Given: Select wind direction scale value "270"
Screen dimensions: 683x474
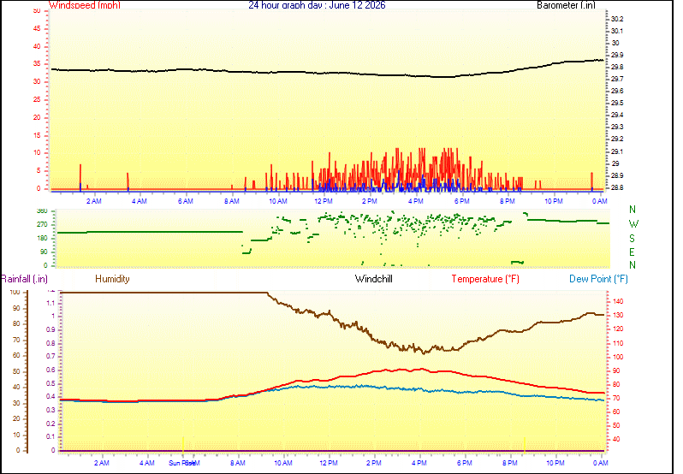Looking at the screenshot, I should click(42, 225).
